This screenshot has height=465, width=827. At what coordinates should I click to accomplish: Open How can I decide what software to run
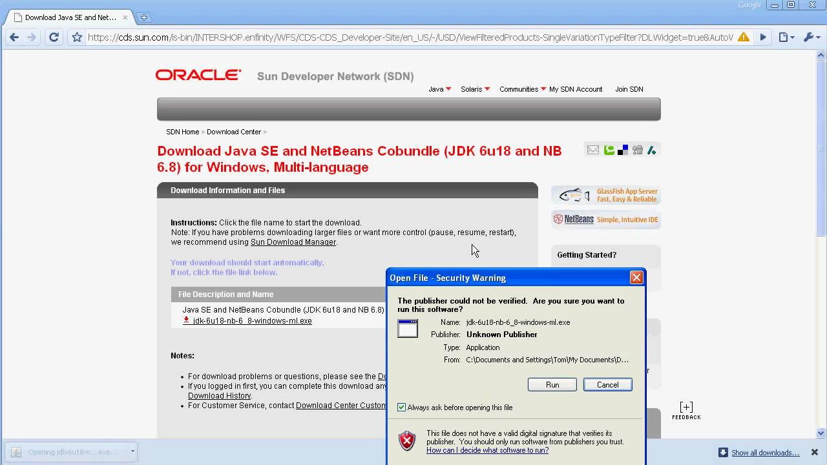pos(488,450)
